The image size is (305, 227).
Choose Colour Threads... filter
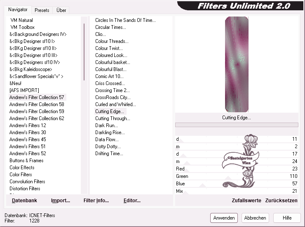coord(112,41)
